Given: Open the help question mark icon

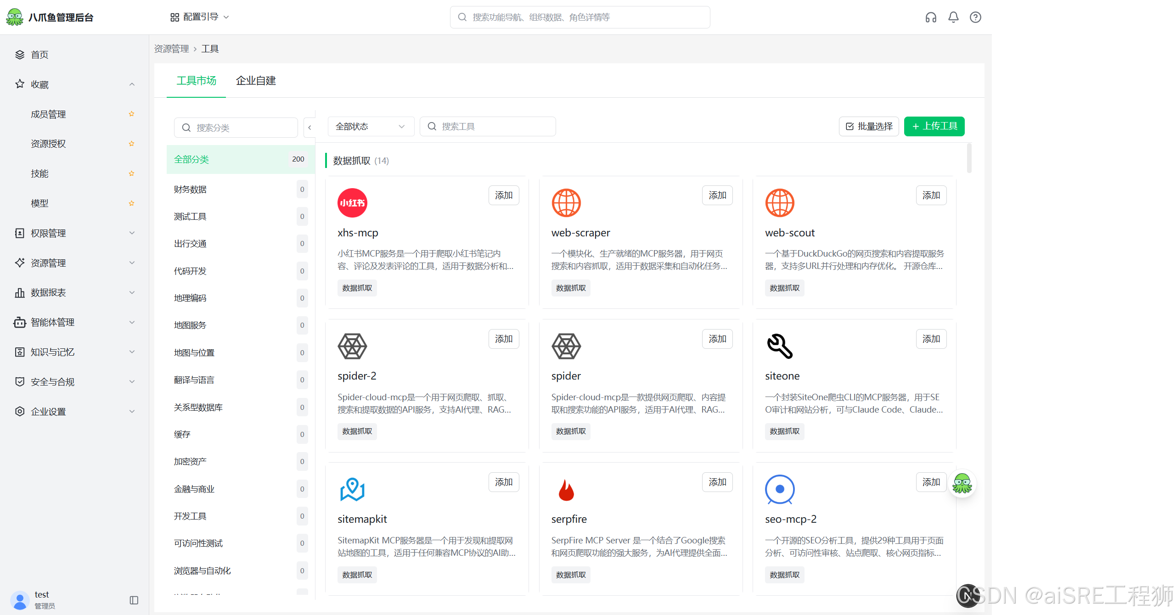Looking at the screenshot, I should pos(975,17).
